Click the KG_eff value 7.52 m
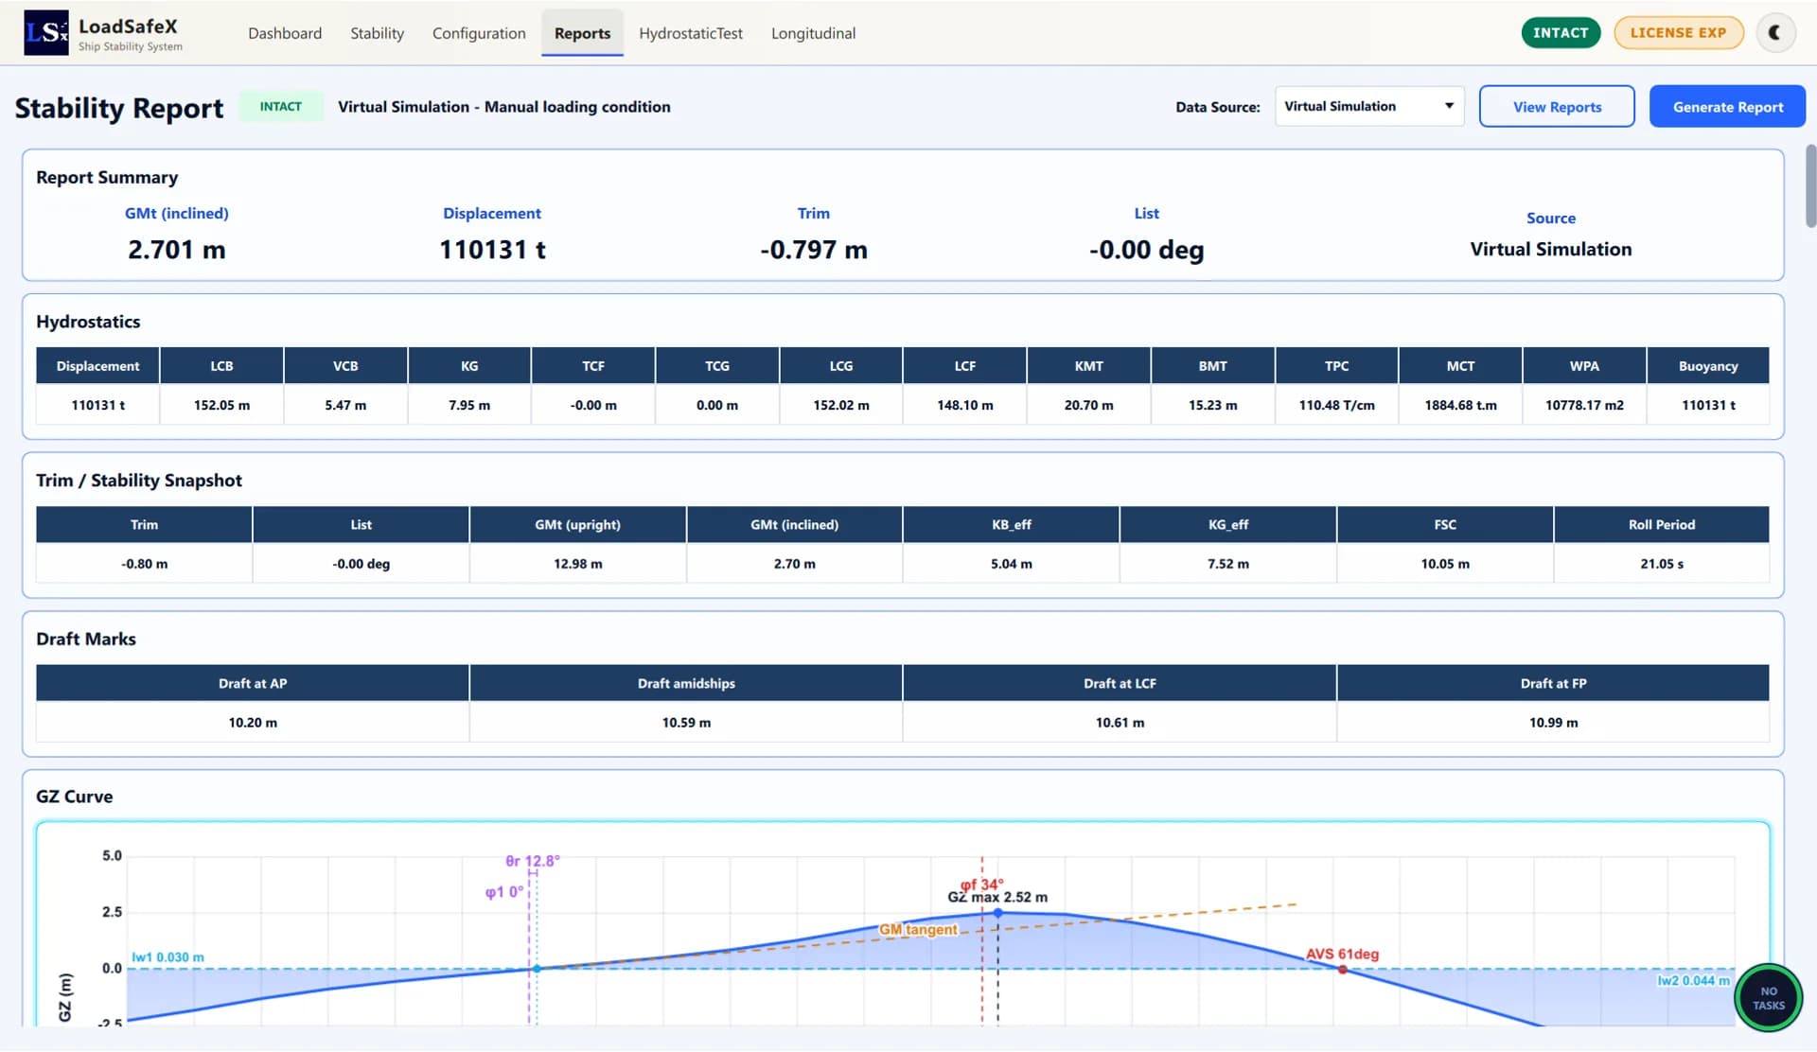Screen dimensions: 1817x1052 1227,564
